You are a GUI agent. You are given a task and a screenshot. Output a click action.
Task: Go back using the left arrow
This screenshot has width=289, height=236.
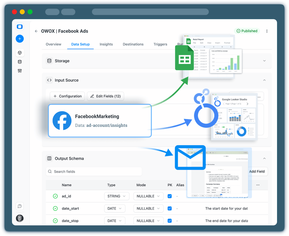[36, 31]
